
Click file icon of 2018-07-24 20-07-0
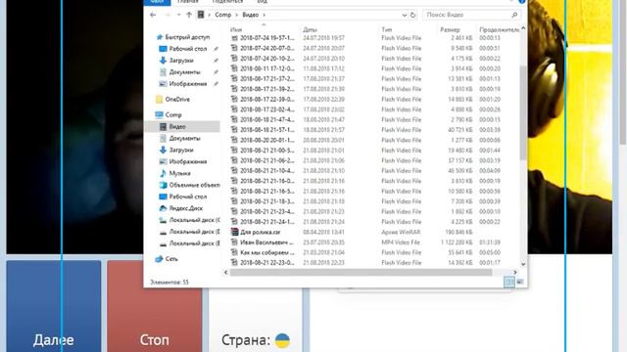(x=234, y=48)
